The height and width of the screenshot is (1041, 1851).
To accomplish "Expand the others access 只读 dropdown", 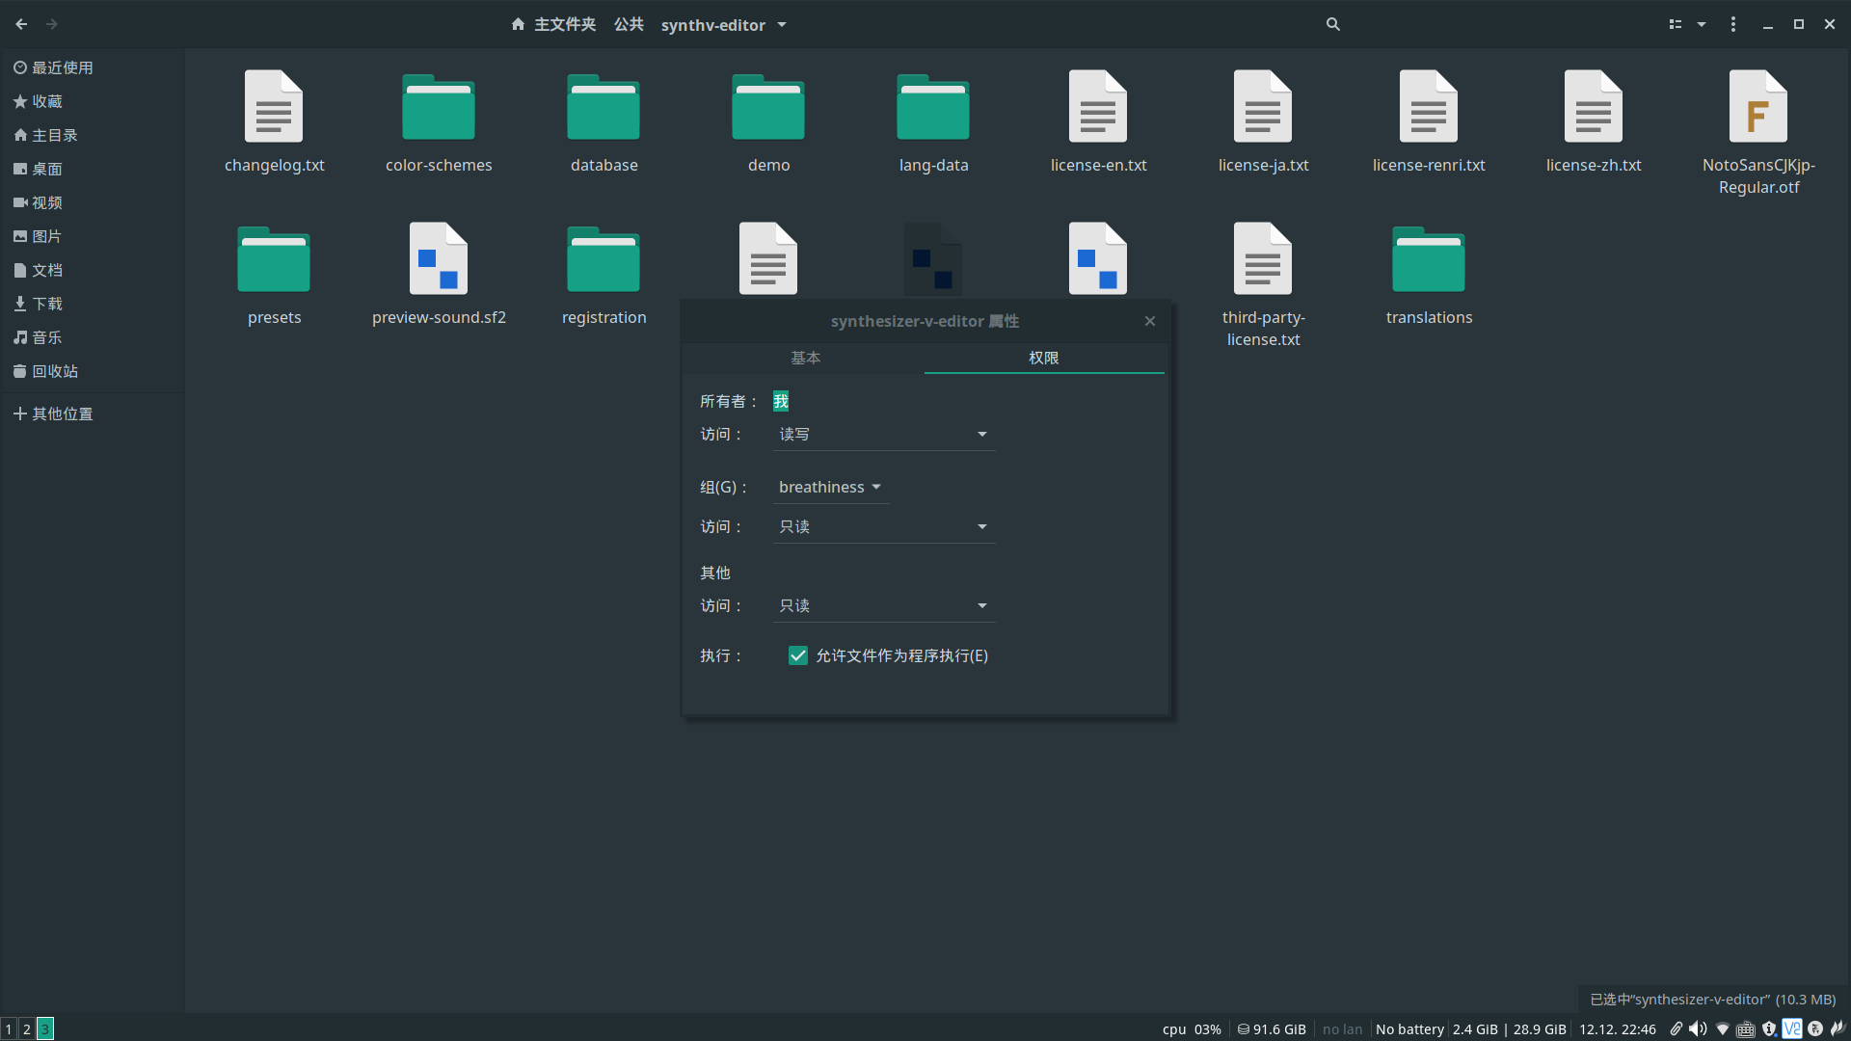I will pyautogui.click(x=883, y=606).
